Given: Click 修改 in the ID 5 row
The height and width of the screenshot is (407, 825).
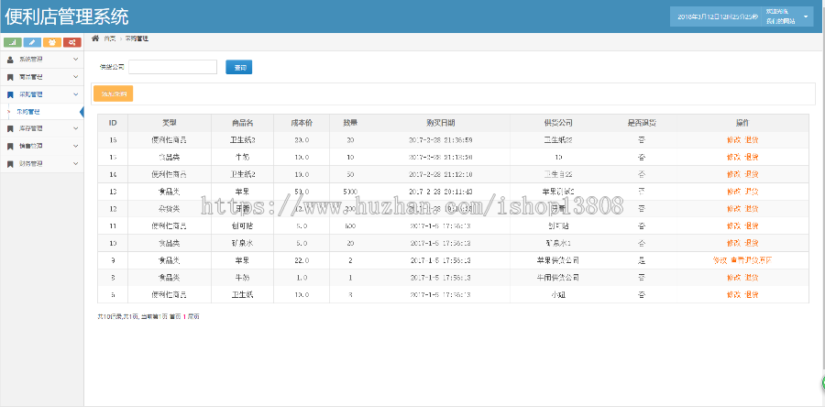Looking at the screenshot, I should [x=733, y=294].
